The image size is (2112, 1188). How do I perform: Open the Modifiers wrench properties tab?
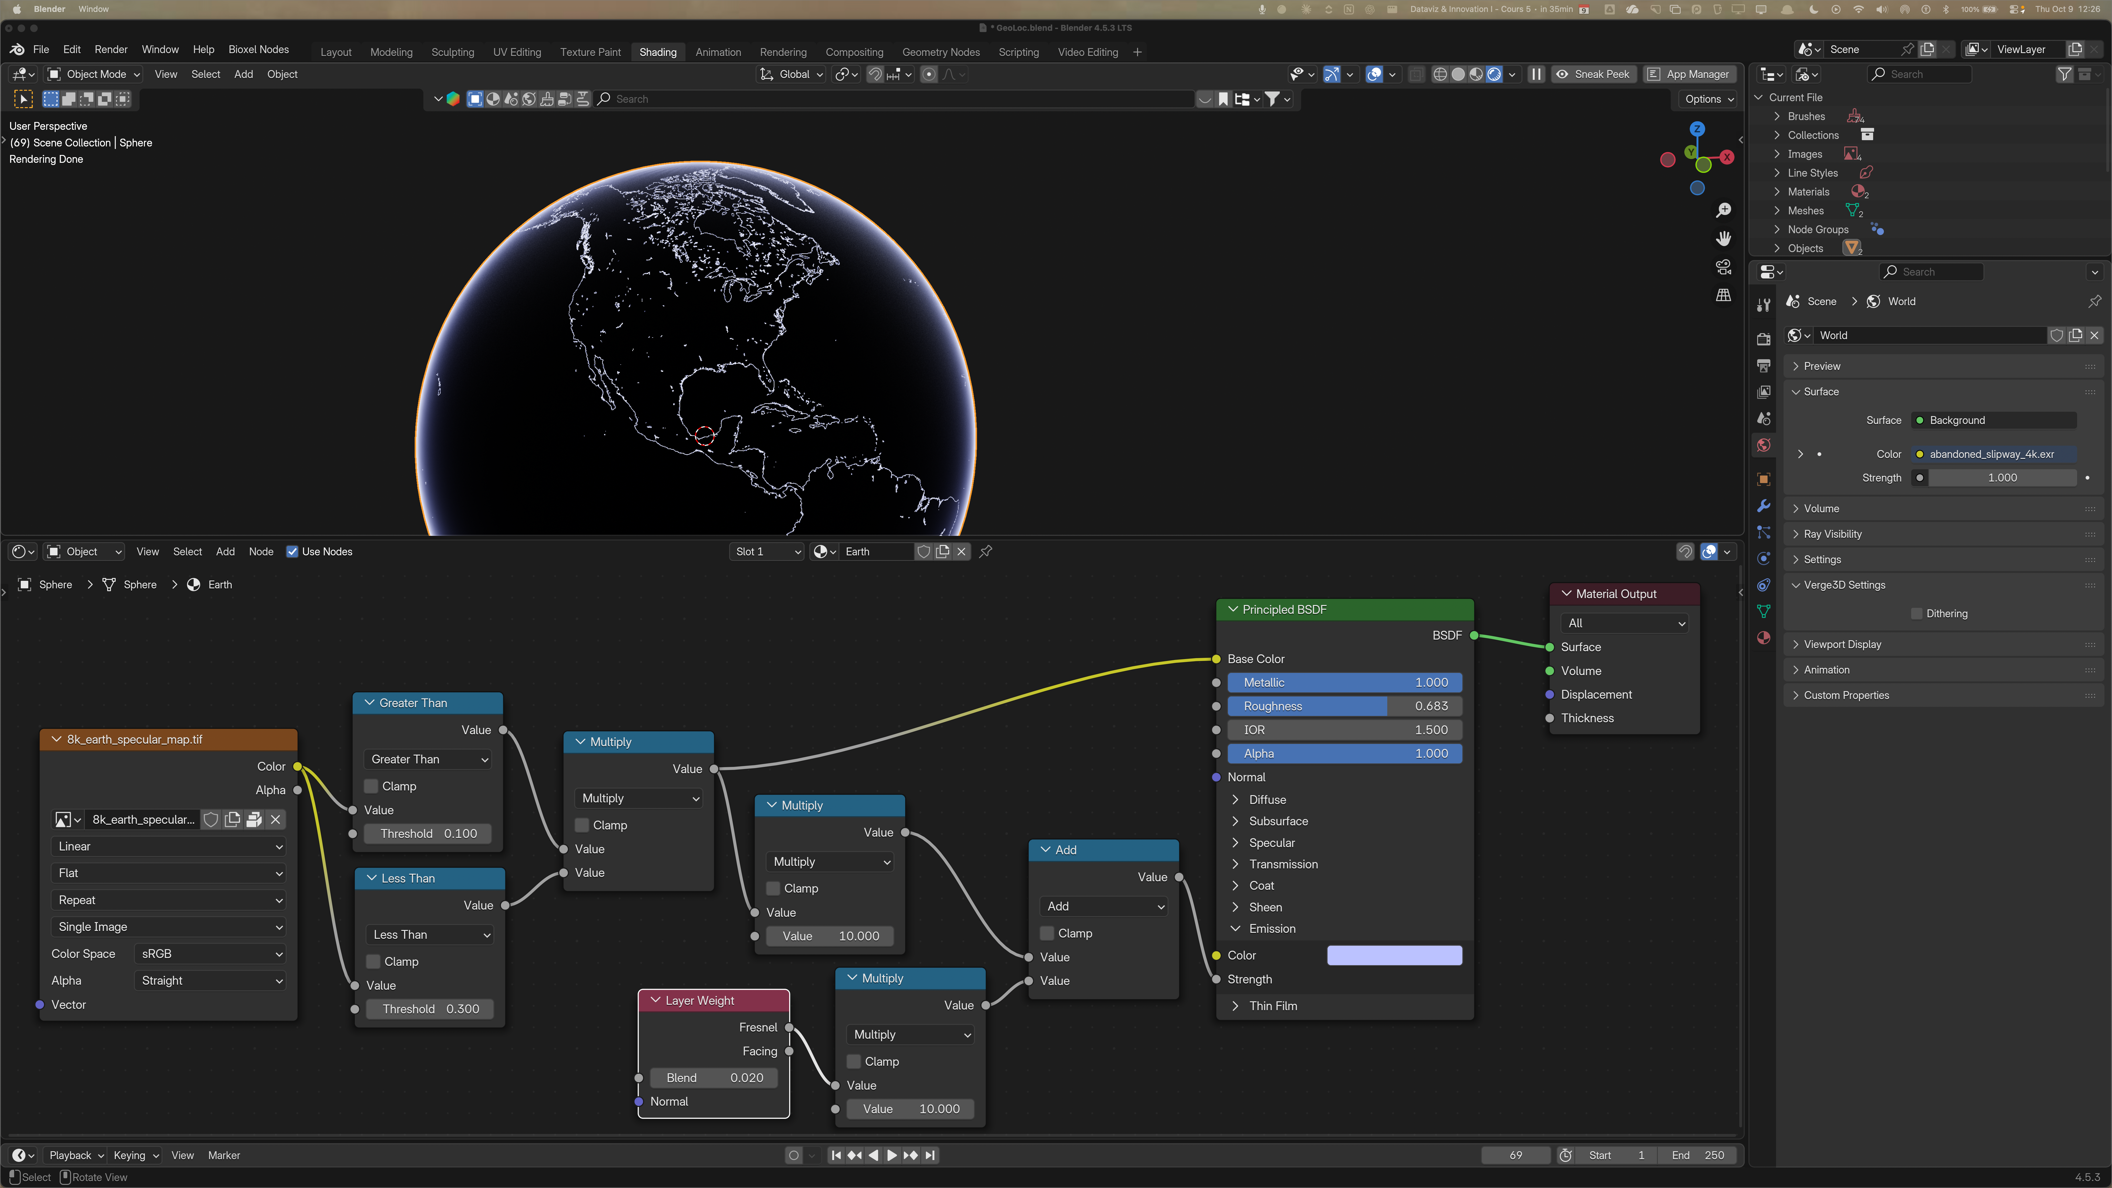(1763, 506)
